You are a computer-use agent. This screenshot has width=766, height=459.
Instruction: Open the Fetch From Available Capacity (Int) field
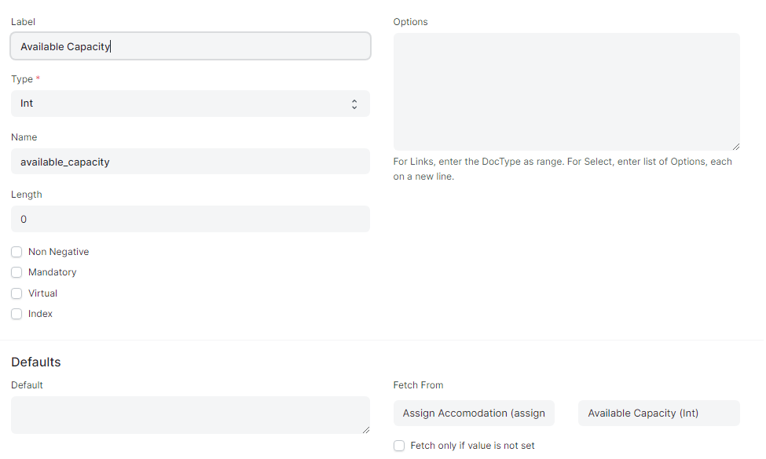click(658, 413)
